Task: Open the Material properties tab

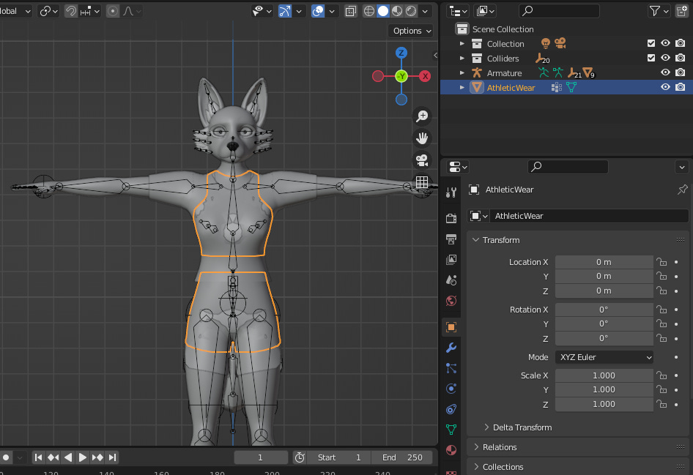Action: click(x=451, y=450)
